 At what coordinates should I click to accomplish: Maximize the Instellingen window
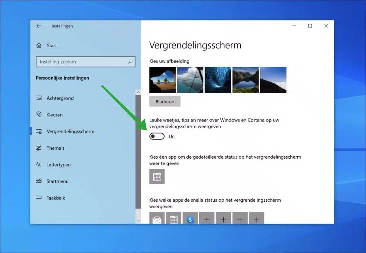click(x=310, y=26)
